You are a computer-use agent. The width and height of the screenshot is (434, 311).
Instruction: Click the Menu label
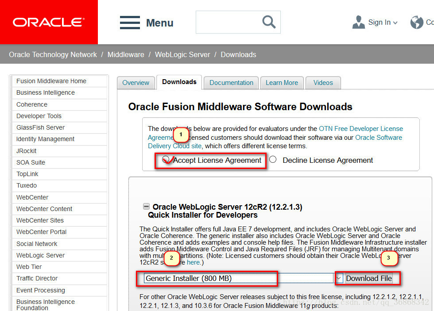[160, 23]
